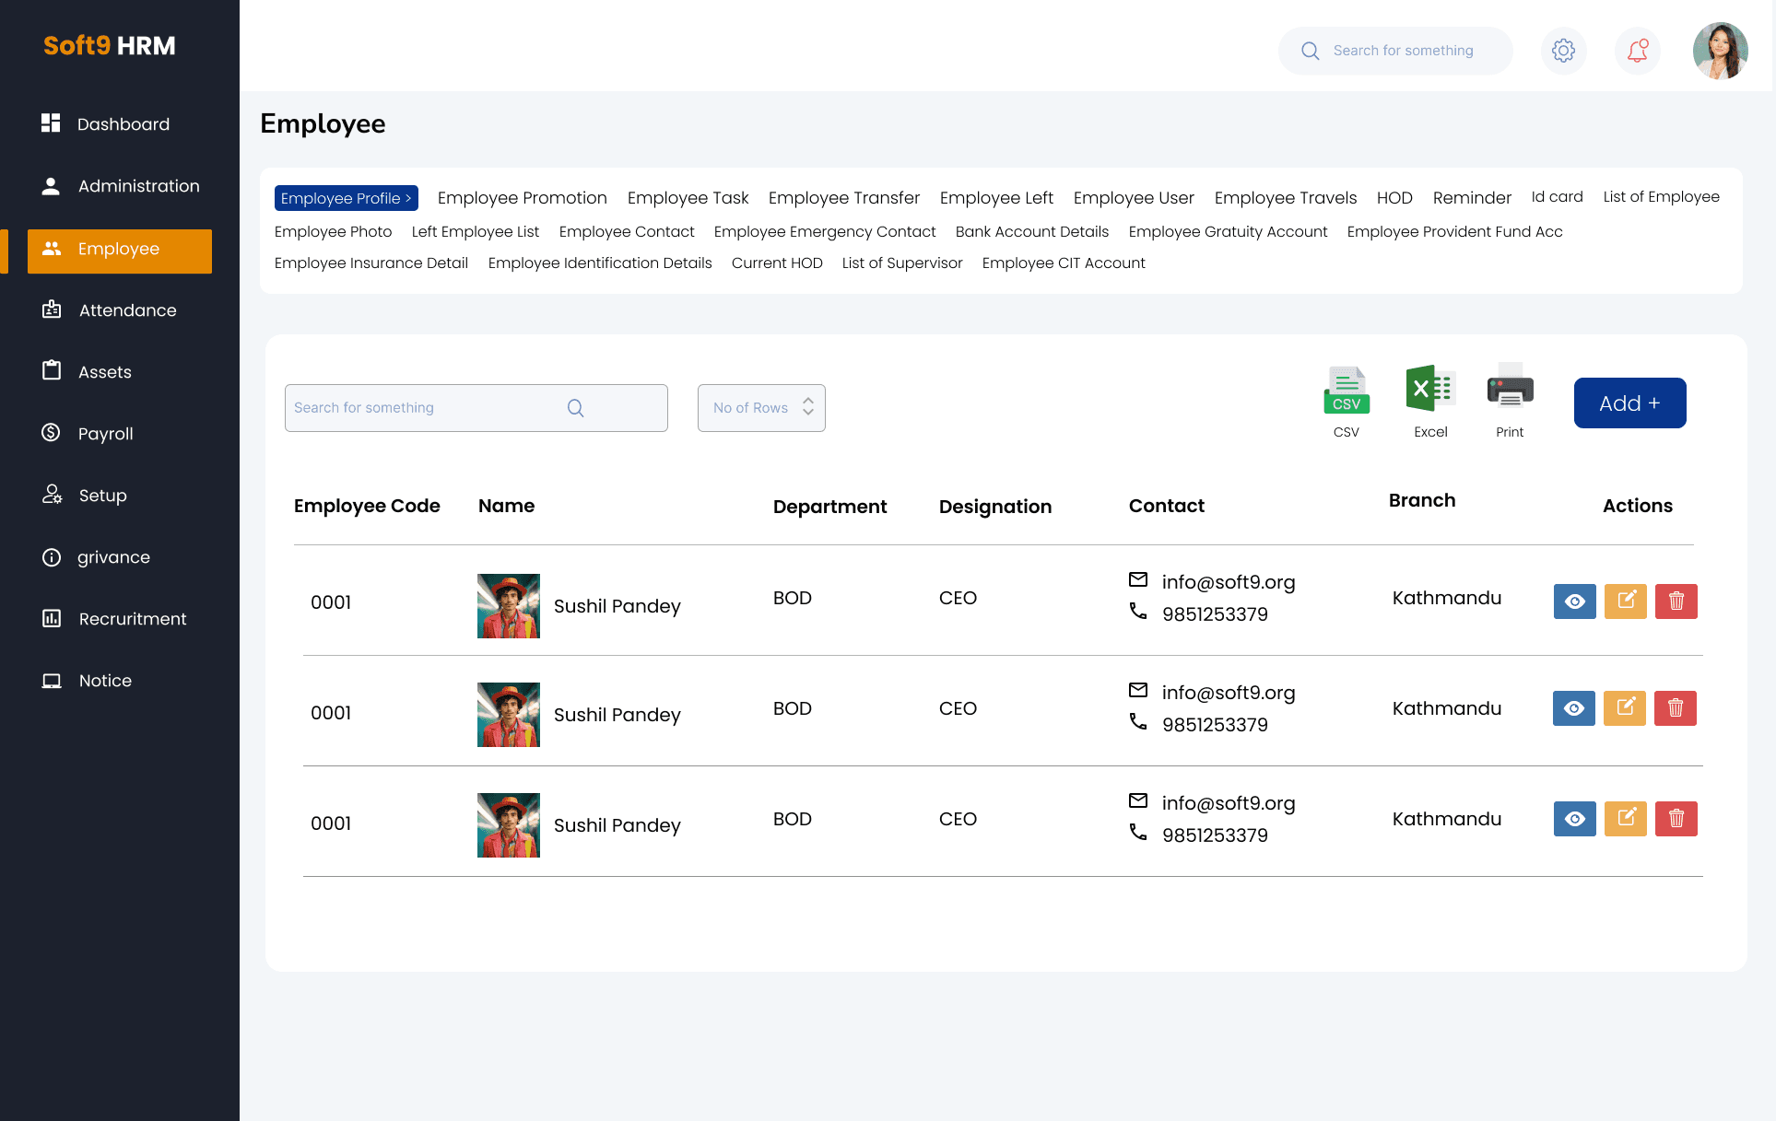Viewport: 1776px width, 1121px height.
Task: Open List of Employee tab
Action: click(x=1661, y=197)
